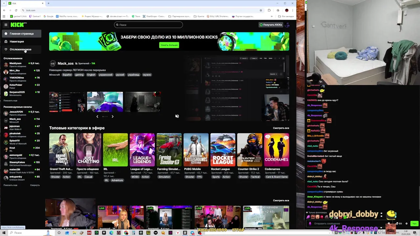The width and height of the screenshot is (420, 236).
Task: Open a new browser tab
Action: click(x=48, y=3)
